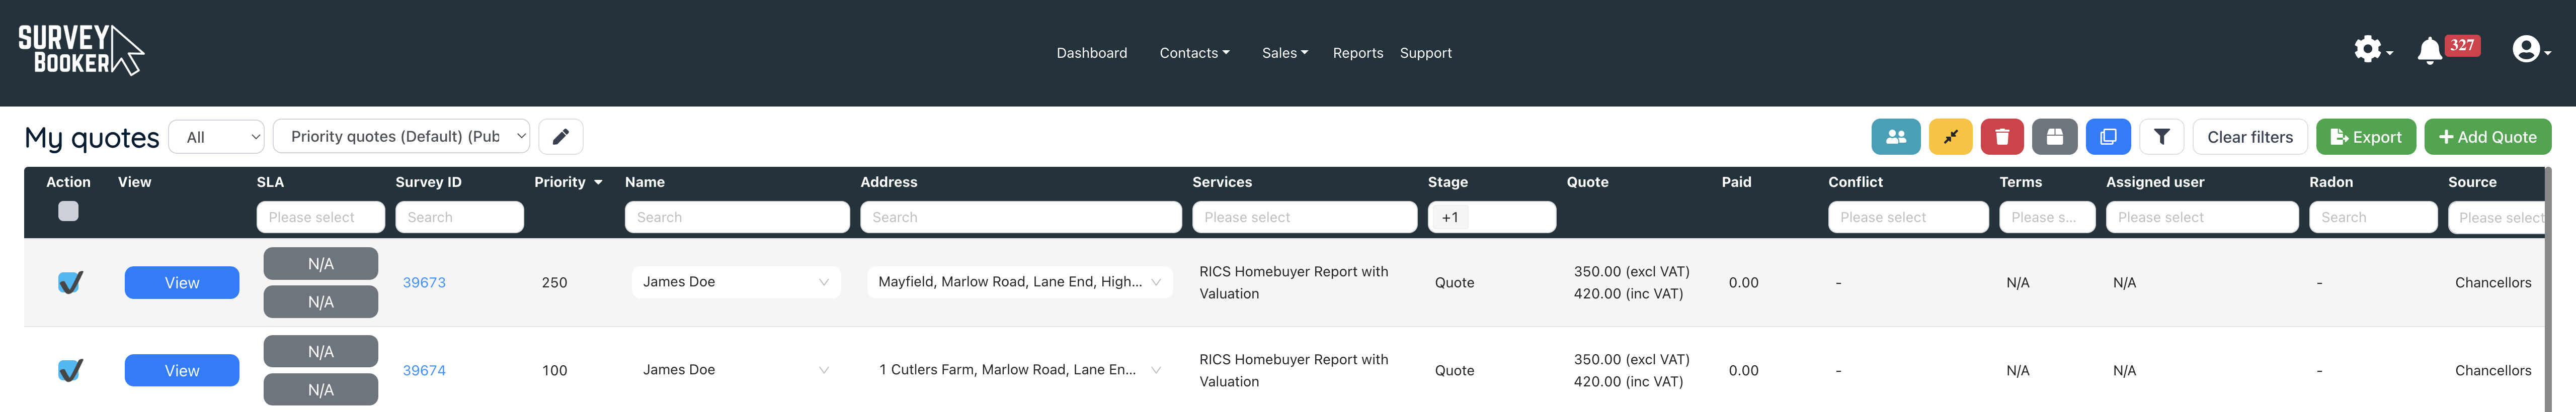Open the Sales menu in navigation

tap(1284, 53)
